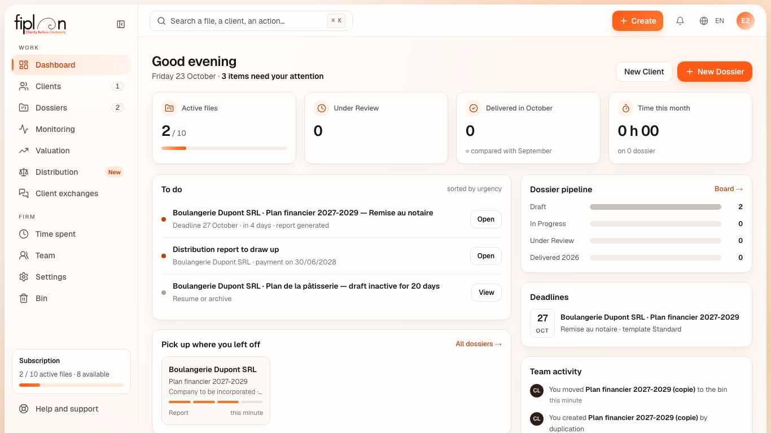
Task: Go to Clients in the sidebar
Action: (x=72, y=86)
